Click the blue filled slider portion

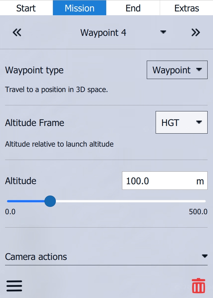pos(25,201)
